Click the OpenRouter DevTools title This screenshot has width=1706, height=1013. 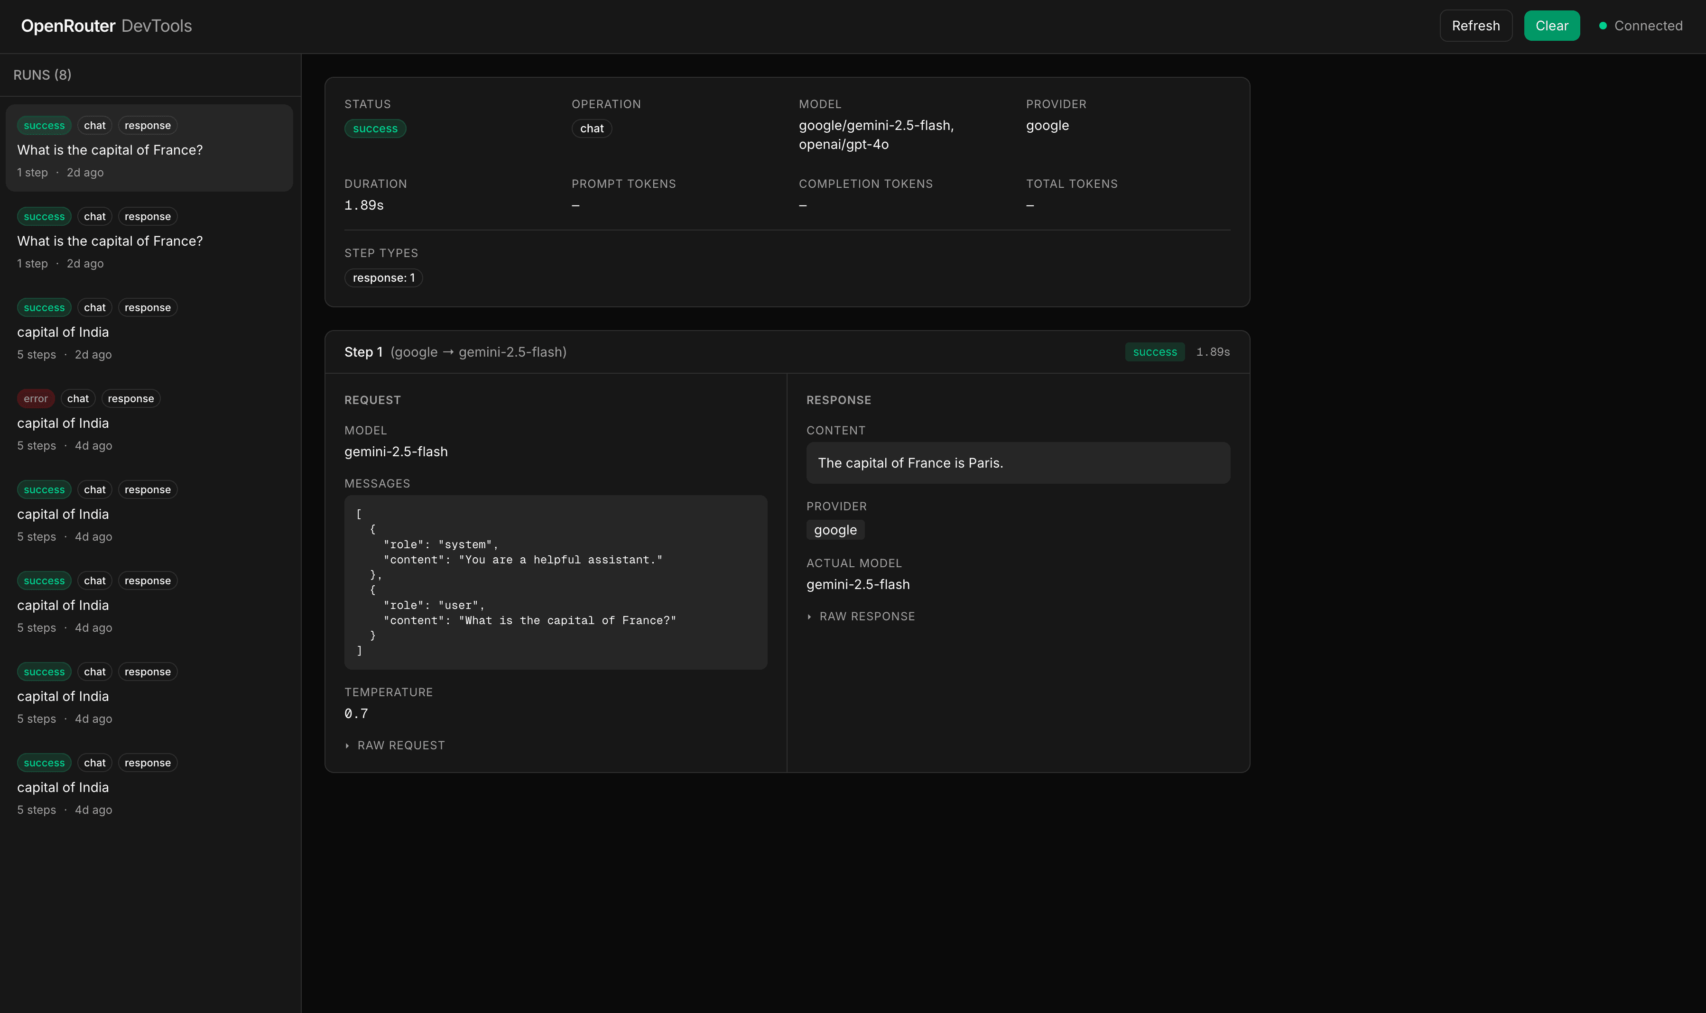click(x=106, y=26)
